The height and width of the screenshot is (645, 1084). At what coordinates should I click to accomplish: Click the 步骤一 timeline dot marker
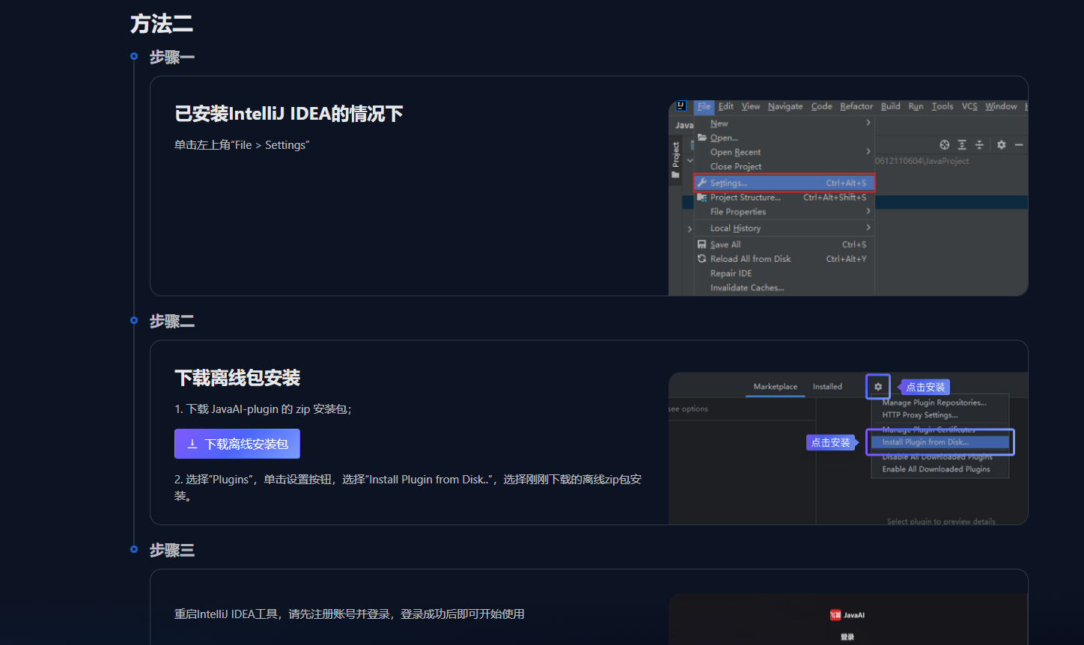[134, 56]
